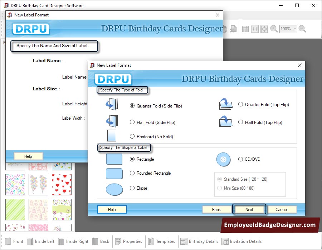The image size is (322, 250).
Task: Choose Half Fold (Side Flip) option
Action: click(132, 122)
